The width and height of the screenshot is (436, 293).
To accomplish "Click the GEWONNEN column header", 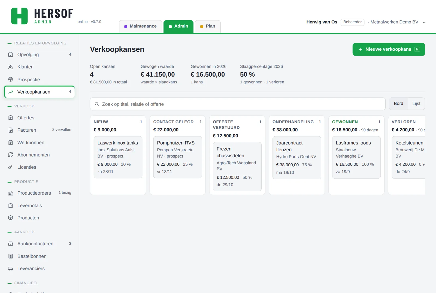I will pos(345,122).
